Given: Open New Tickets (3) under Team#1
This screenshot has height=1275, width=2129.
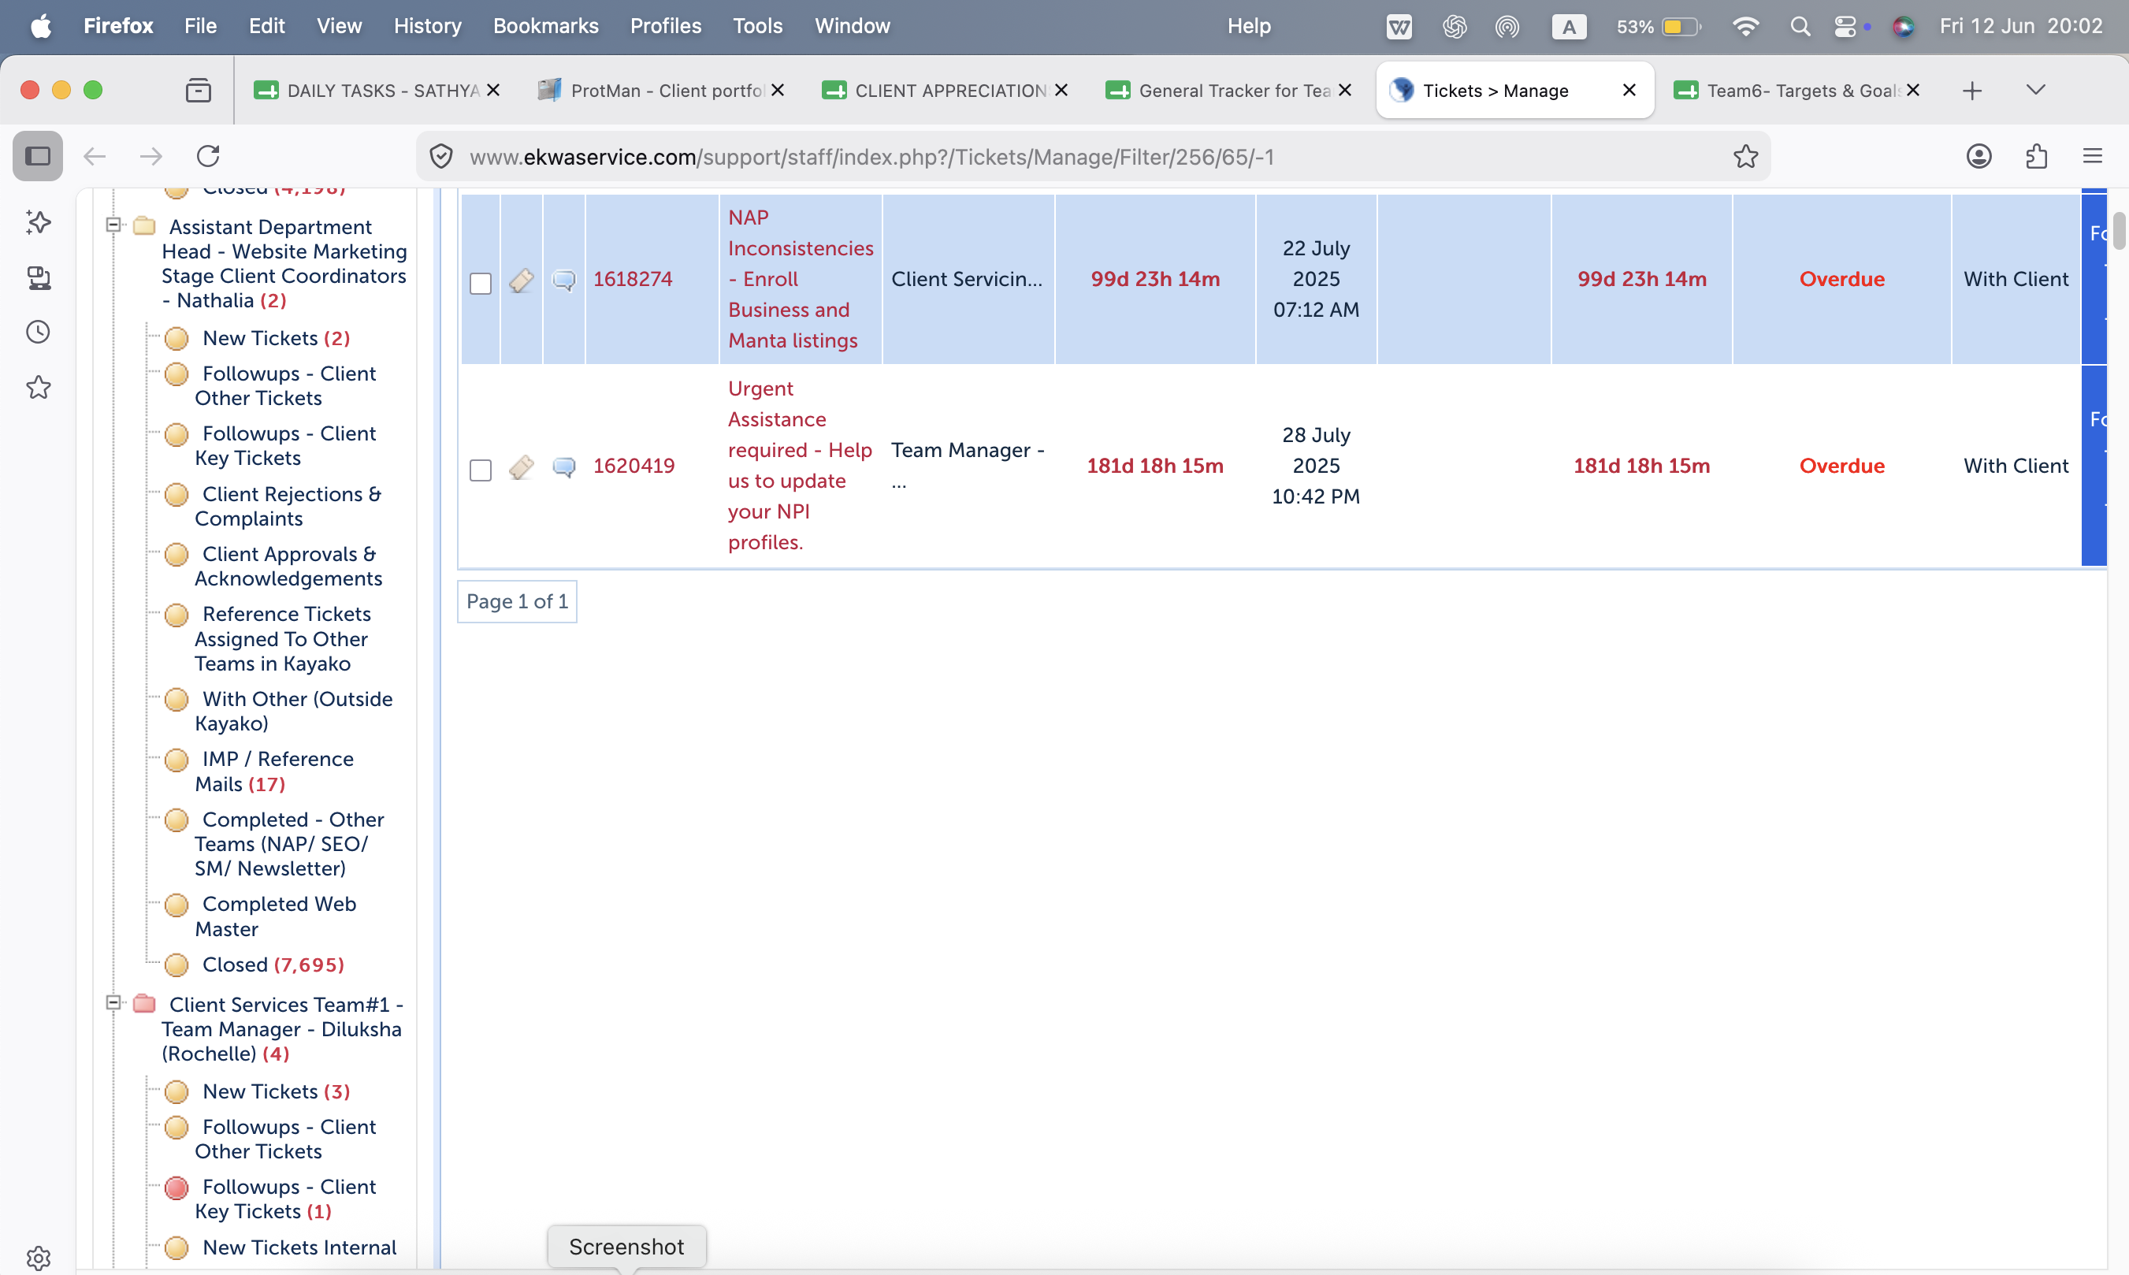Looking at the screenshot, I should [276, 1092].
